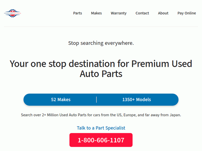Select Contact in the top navigation
Image resolution: width=202 pixels, height=151 pixels.
point(142,13)
